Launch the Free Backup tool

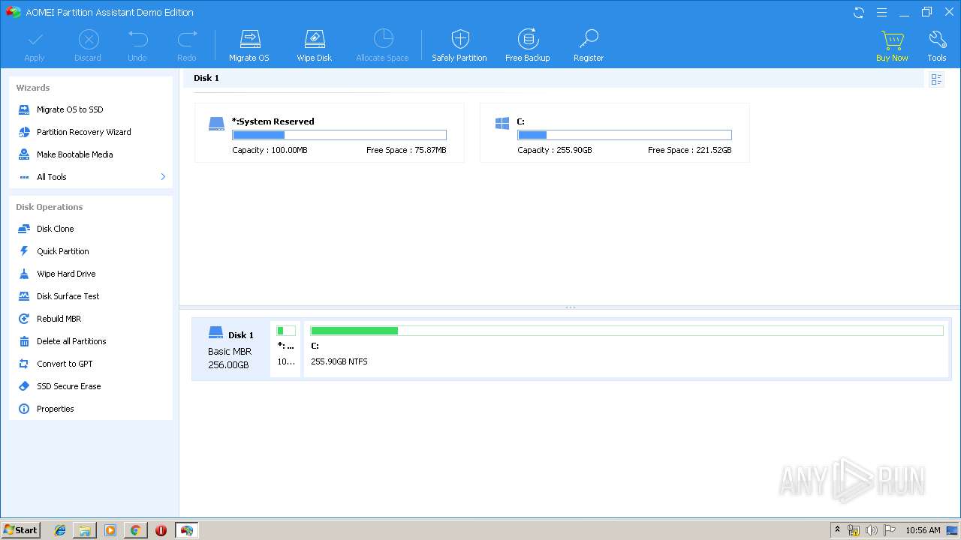528,46
